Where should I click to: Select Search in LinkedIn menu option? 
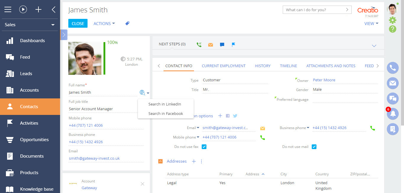point(165,104)
